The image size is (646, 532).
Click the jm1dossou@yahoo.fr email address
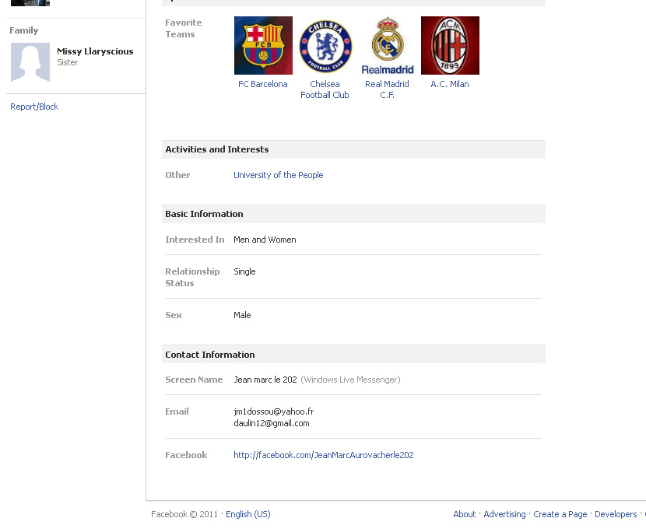pyautogui.click(x=273, y=411)
